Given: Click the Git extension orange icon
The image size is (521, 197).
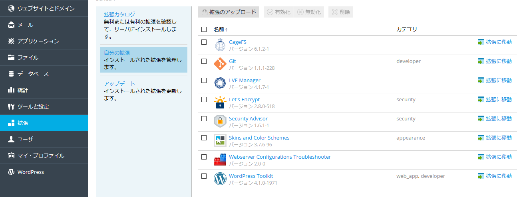Looking at the screenshot, I should (x=220, y=64).
